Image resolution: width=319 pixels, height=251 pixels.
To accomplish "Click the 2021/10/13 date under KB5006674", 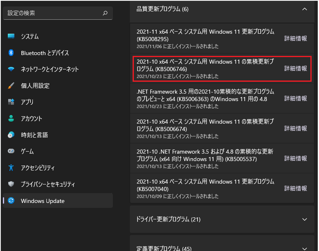I will tap(178, 136).
